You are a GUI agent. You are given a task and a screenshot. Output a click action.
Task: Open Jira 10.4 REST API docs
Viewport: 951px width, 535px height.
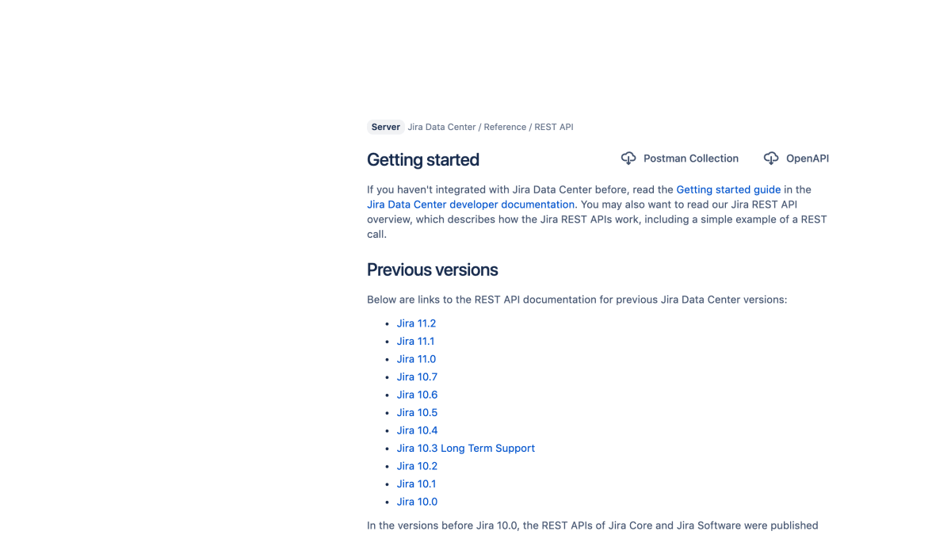point(417,430)
